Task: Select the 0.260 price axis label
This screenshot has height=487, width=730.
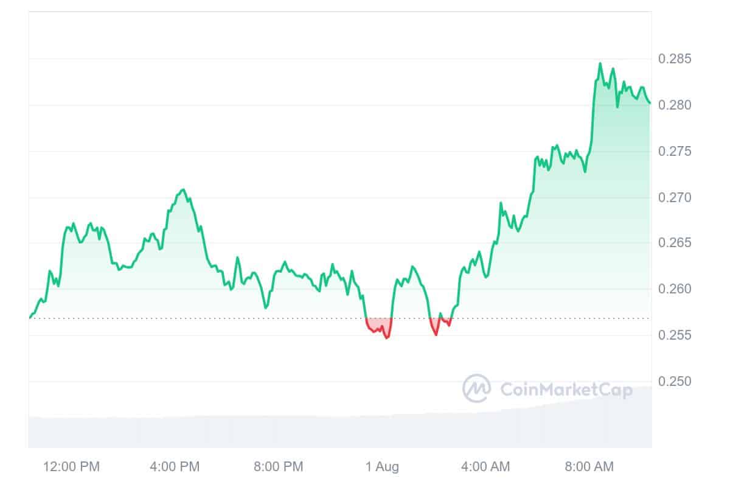Action: coord(675,289)
